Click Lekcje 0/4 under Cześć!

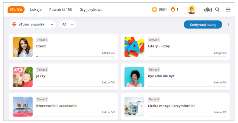[x=108, y=53]
